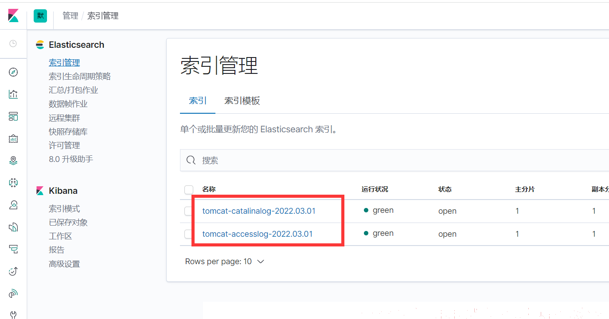609x319 pixels.
Task: Click green health of tomcat-catalinalog row
Action: tap(379, 211)
